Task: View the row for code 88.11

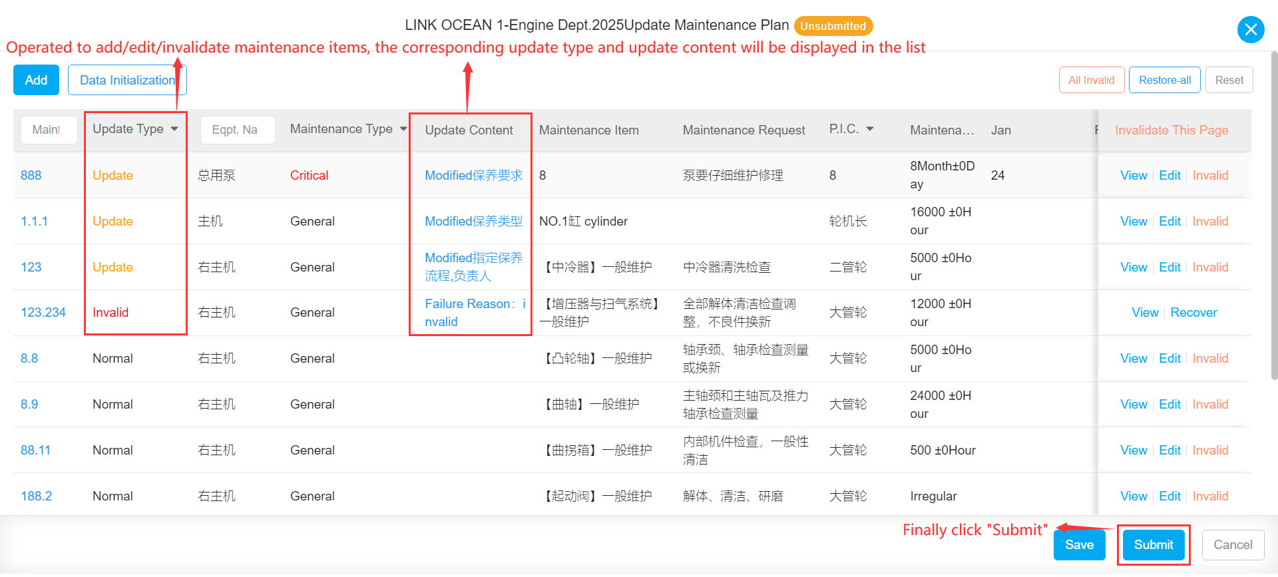Action: [x=1134, y=451]
